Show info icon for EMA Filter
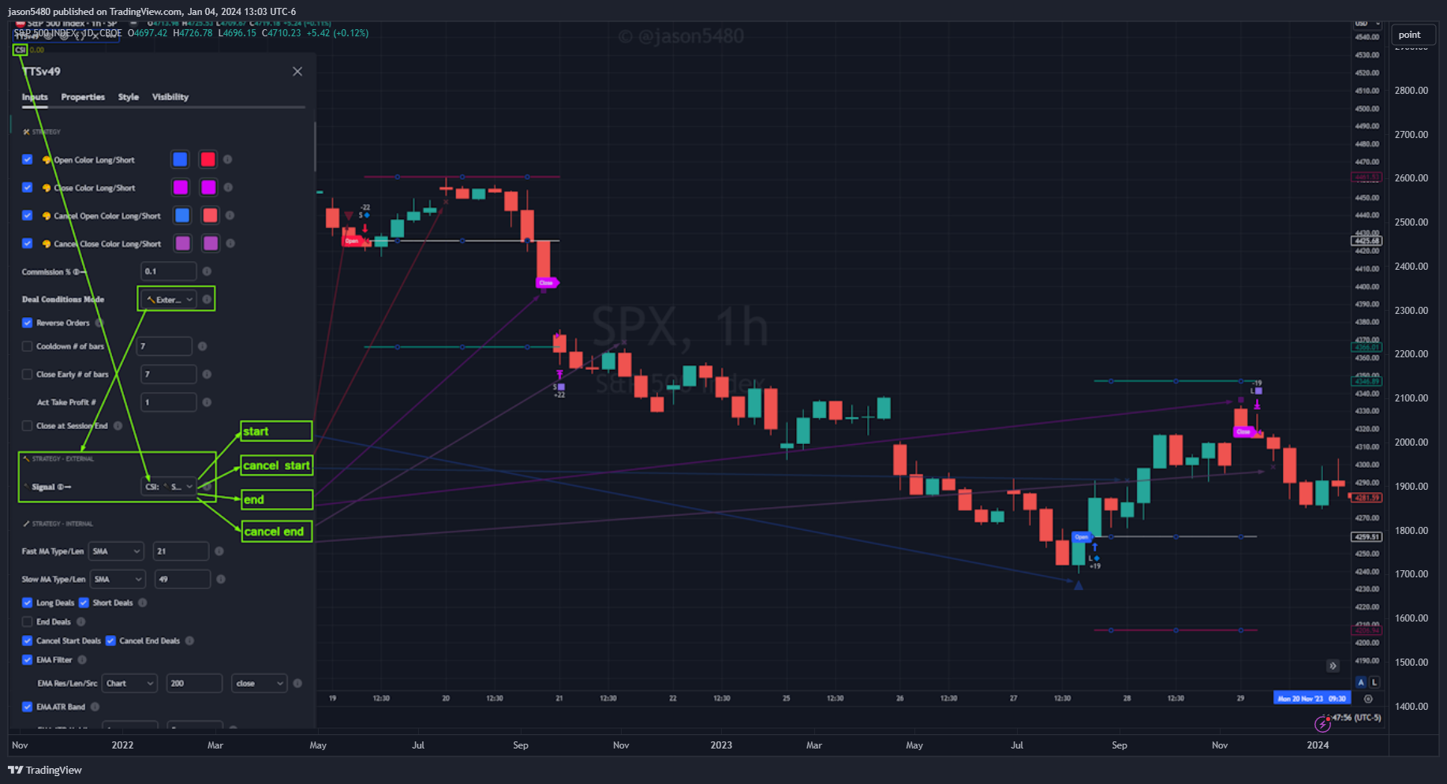 [x=82, y=660]
